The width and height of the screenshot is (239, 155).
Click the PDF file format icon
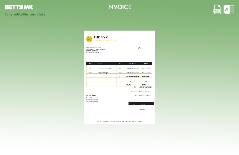pos(217,9)
